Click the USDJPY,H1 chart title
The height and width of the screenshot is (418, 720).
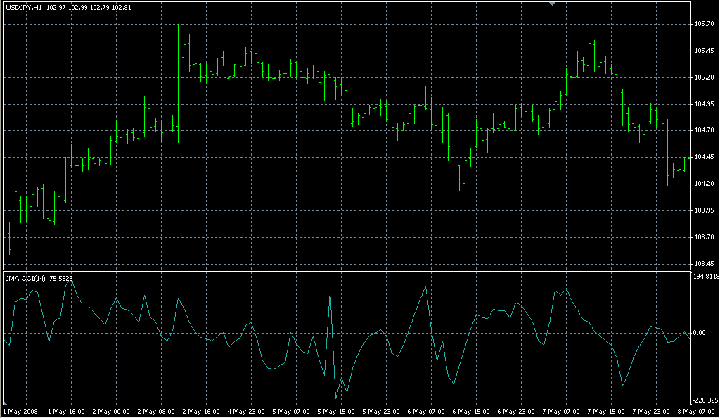tap(22, 7)
